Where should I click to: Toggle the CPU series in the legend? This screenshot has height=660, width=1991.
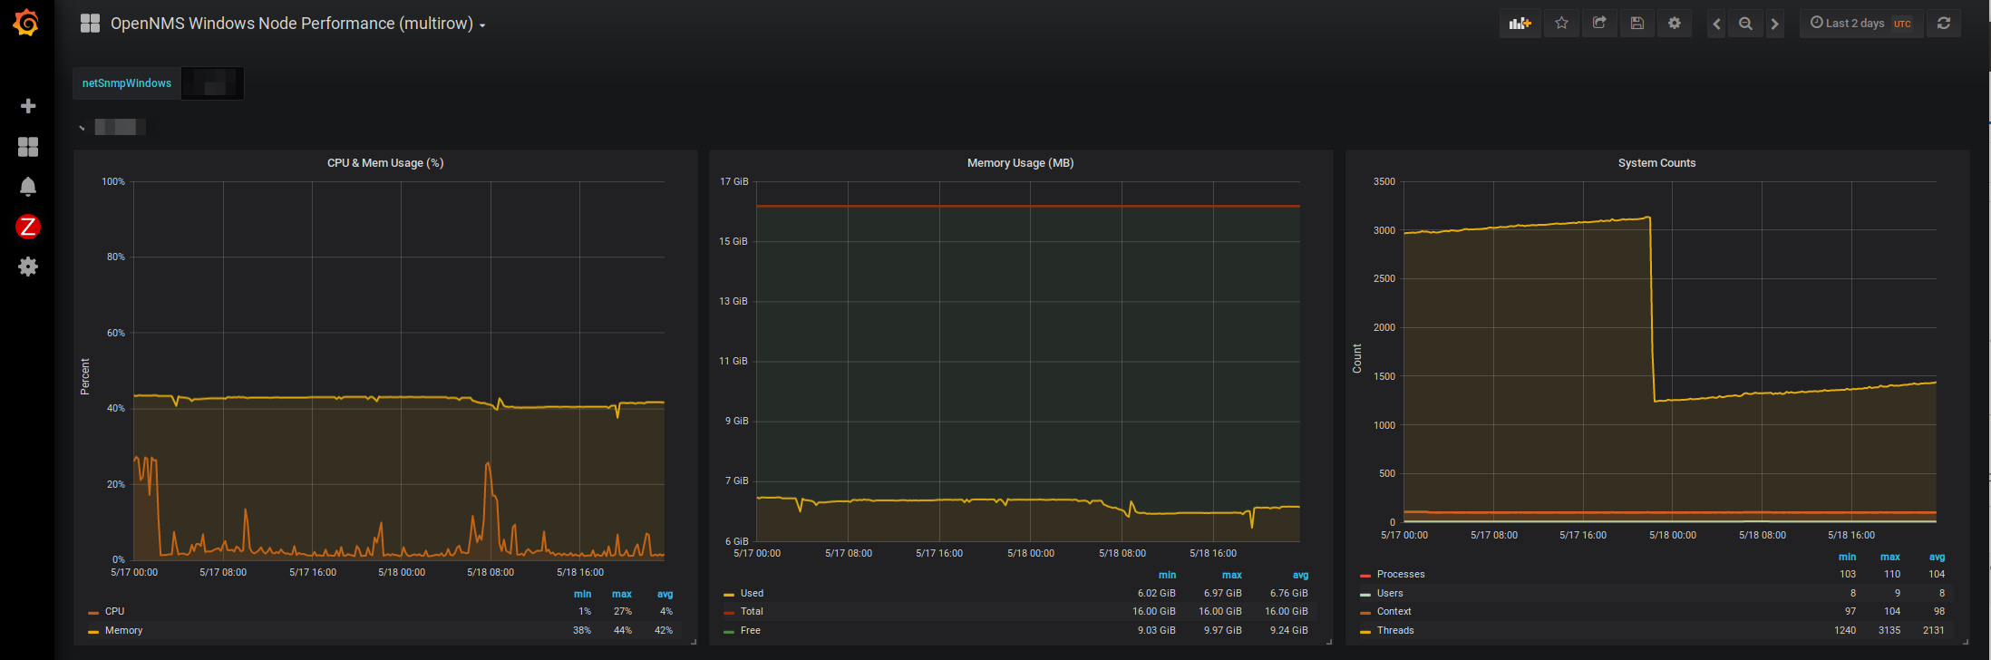click(x=114, y=612)
